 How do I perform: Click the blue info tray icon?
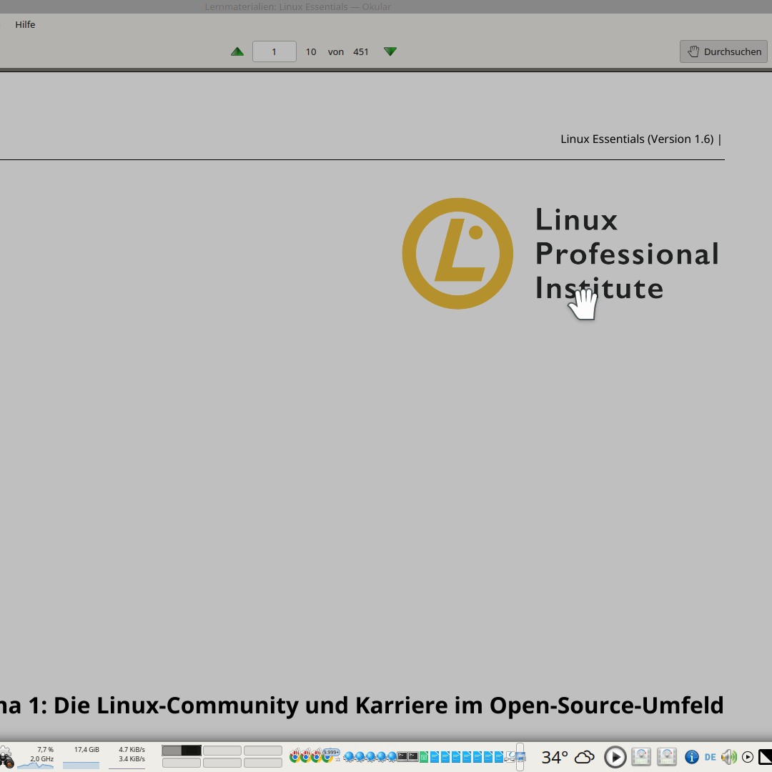[x=692, y=757]
